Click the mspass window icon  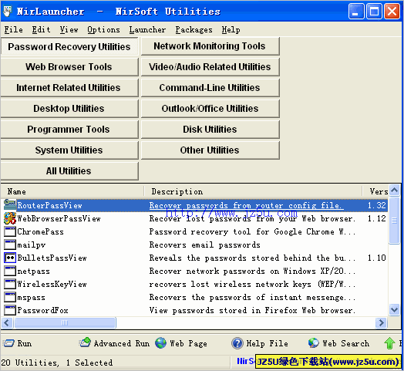(10, 297)
